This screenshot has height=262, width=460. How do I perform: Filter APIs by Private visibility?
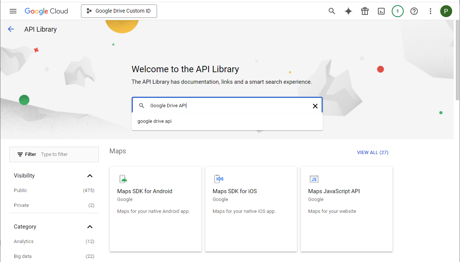tap(21, 205)
